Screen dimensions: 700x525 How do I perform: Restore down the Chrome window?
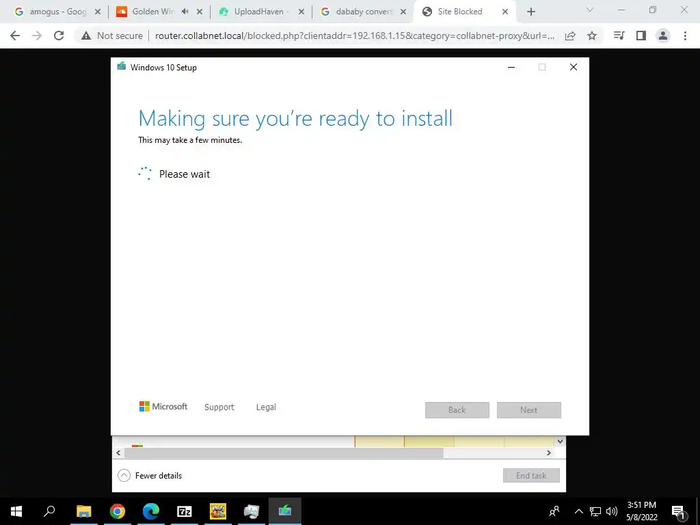653,10
